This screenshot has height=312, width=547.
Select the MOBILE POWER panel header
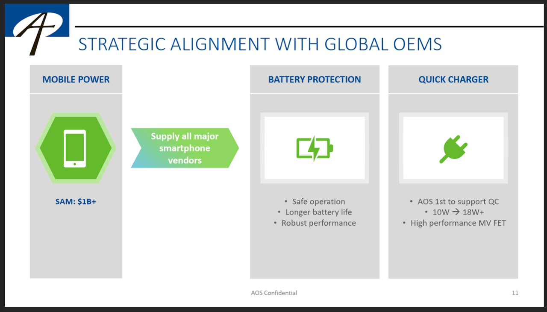76,79
